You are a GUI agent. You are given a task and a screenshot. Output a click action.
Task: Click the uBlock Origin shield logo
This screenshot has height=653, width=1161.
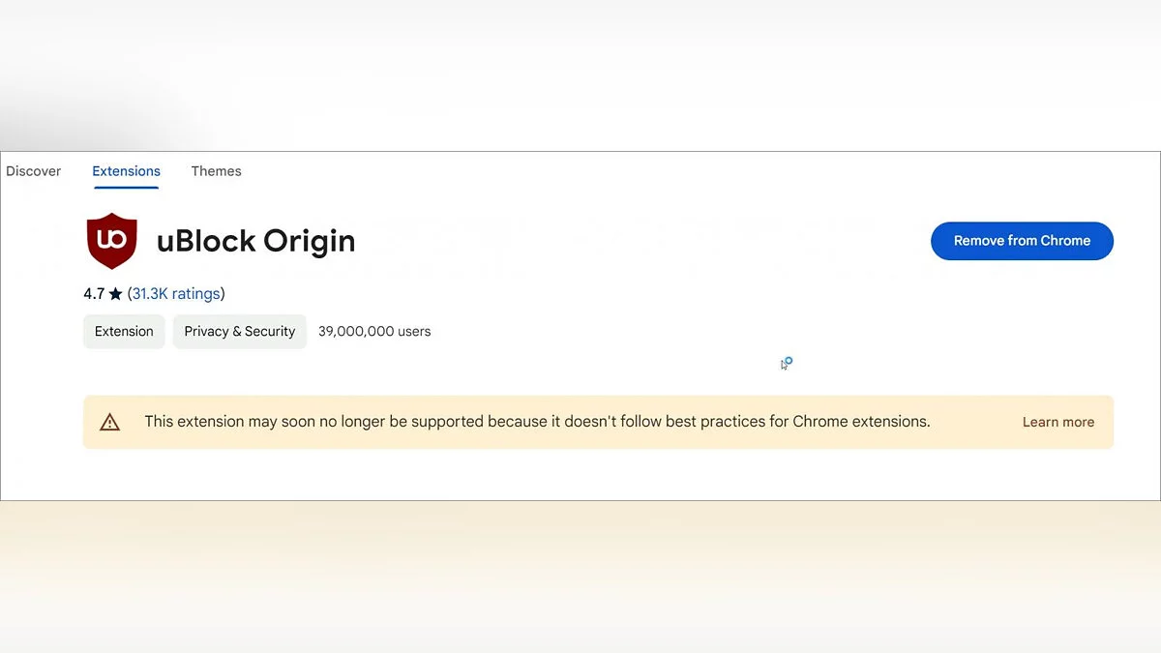click(111, 241)
